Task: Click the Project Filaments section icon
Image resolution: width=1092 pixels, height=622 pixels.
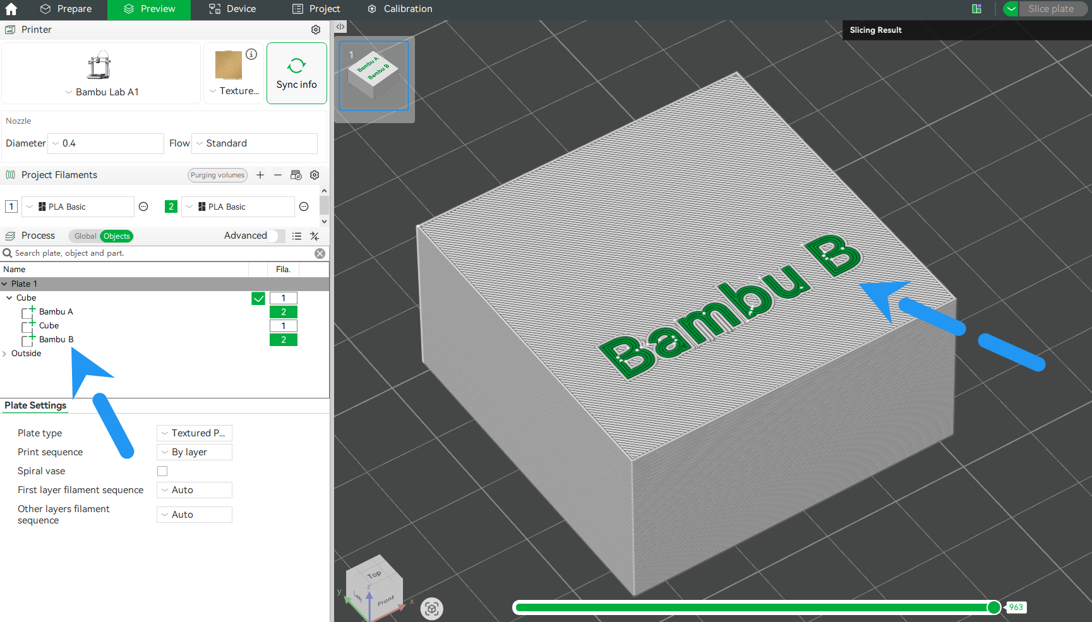Action: 10,175
